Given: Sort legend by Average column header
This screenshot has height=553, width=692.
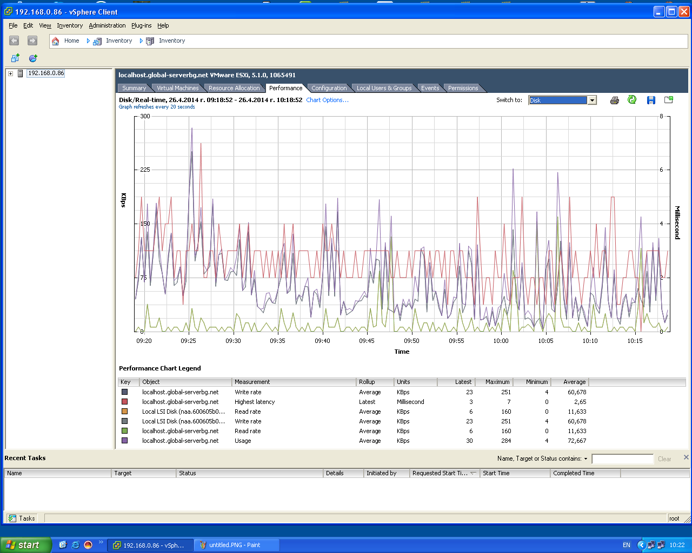Looking at the screenshot, I should [570, 382].
